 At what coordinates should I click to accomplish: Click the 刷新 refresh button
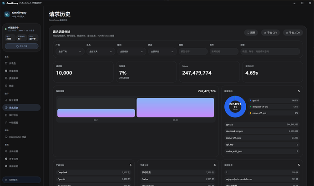[251, 33]
